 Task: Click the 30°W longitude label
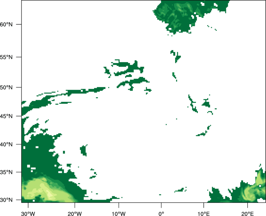click(x=28, y=214)
